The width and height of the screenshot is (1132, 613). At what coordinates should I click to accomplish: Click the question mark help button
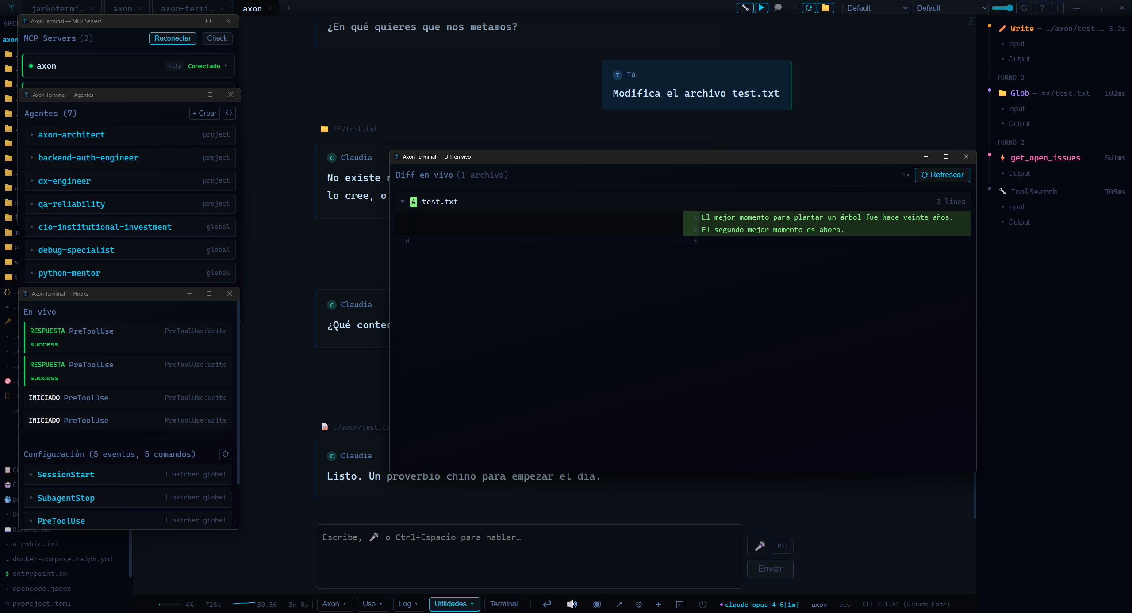tap(1042, 8)
